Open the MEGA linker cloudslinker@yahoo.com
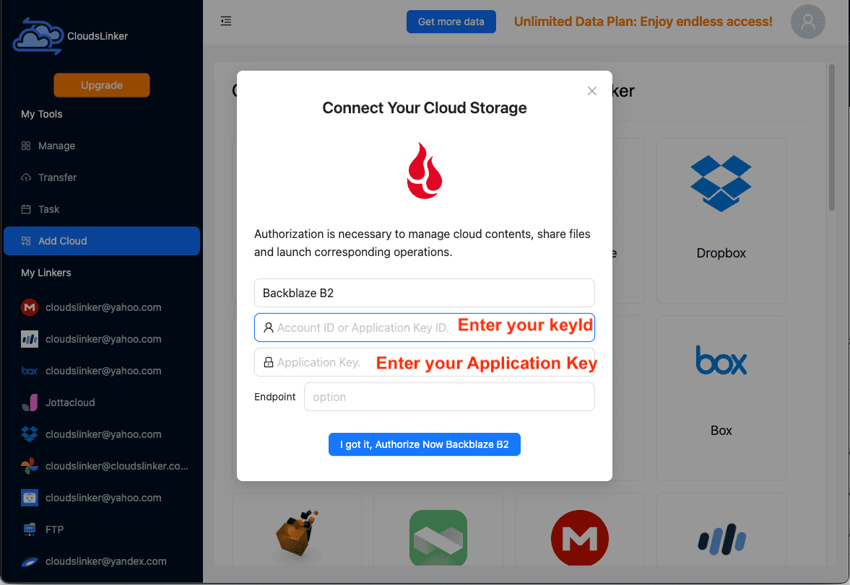Image resolution: width=850 pixels, height=585 pixels. click(102, 307)
